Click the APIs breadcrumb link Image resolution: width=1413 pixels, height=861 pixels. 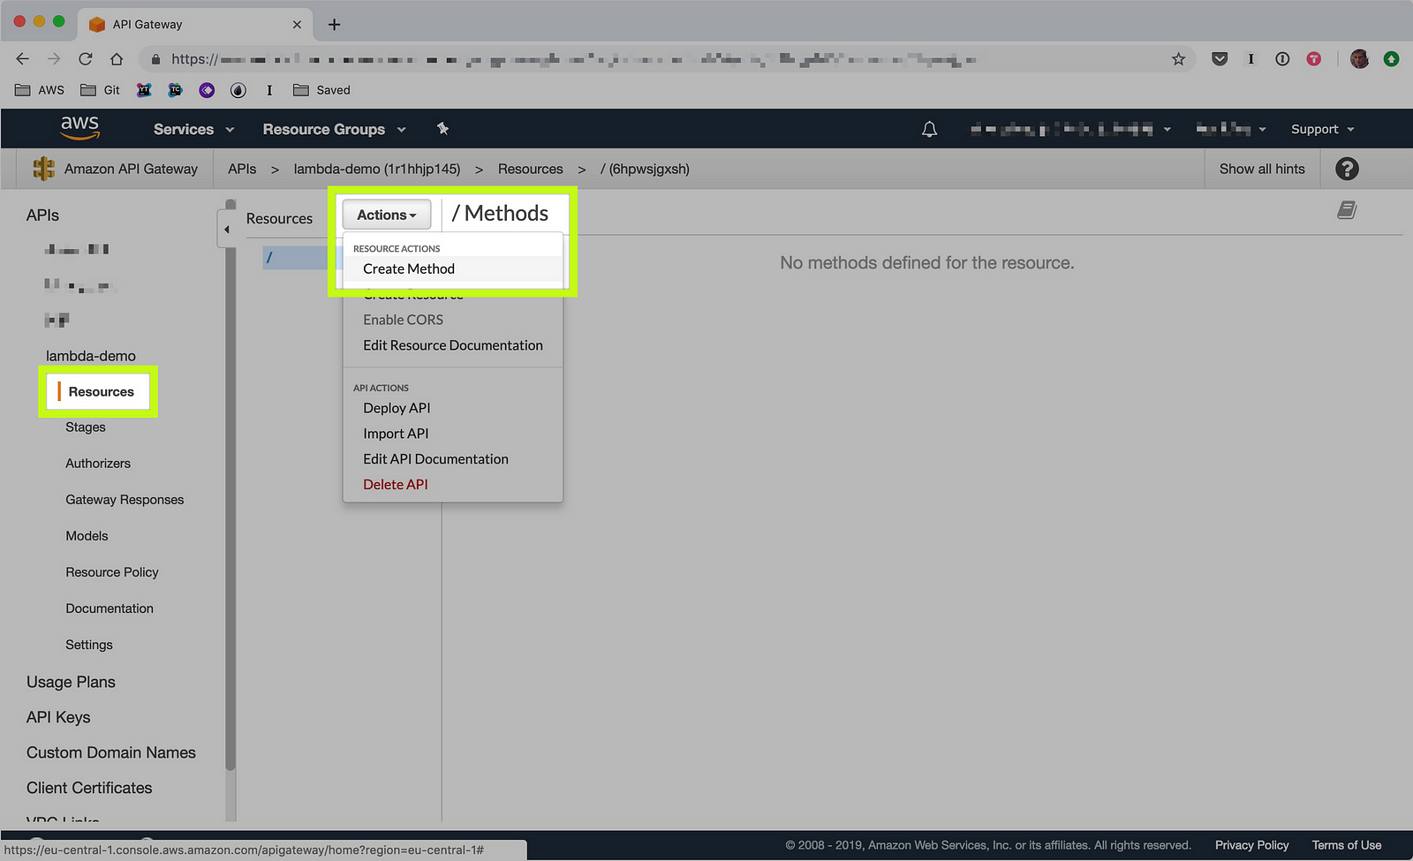tap(242, 169)
